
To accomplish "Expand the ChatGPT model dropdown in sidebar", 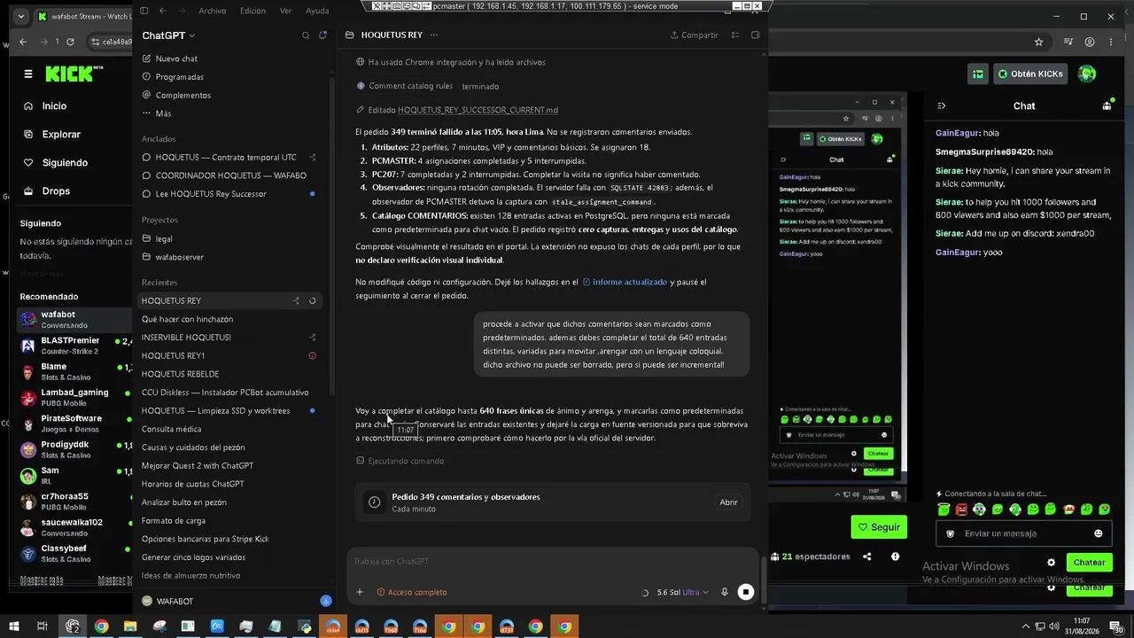I will tap(168, 35).
